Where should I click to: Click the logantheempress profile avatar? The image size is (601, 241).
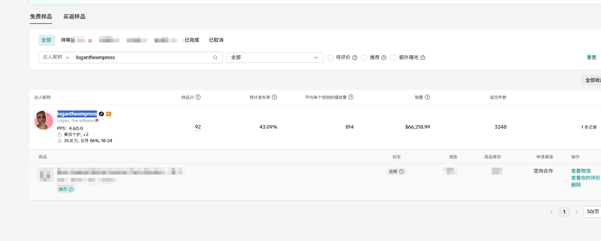point(44,120)
